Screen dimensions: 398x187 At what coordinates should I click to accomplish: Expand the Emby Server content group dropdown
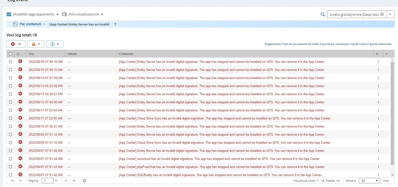(x=115, y=24)
